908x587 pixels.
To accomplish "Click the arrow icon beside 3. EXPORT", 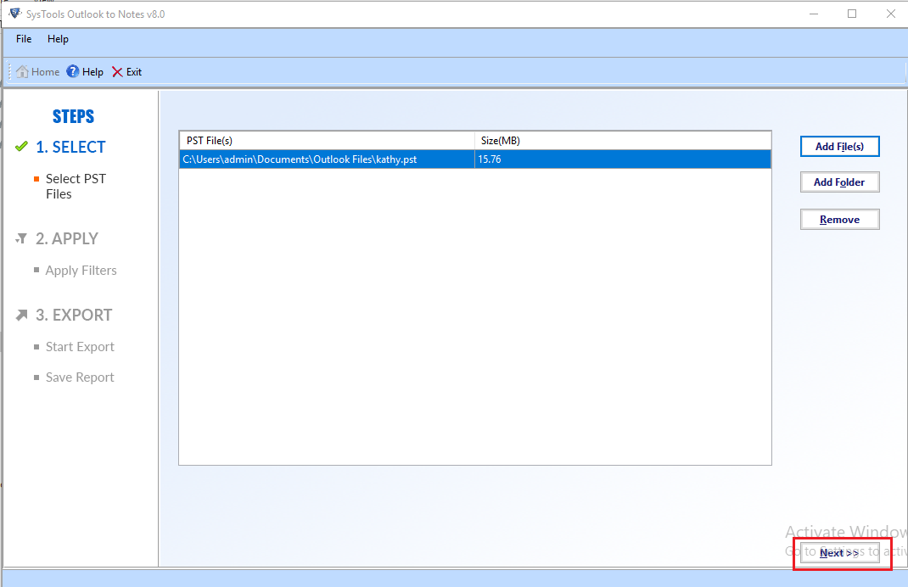I will click(x=21, y=315).
